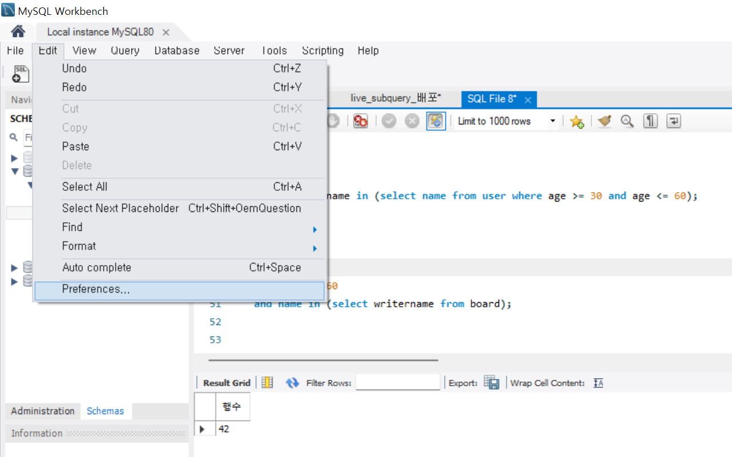Toggle invisible characters pilcrow icon
732x457 pixels.
(x=650, y=121)
